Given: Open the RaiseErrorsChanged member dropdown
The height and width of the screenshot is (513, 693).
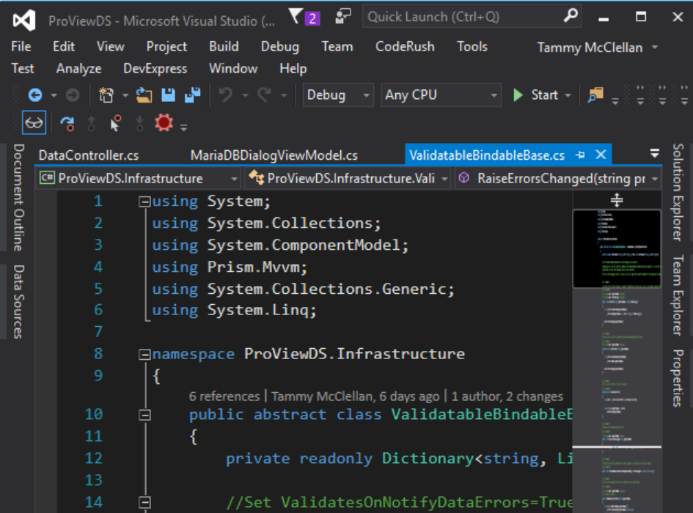Looking at the screenshot, I should 559,179.
